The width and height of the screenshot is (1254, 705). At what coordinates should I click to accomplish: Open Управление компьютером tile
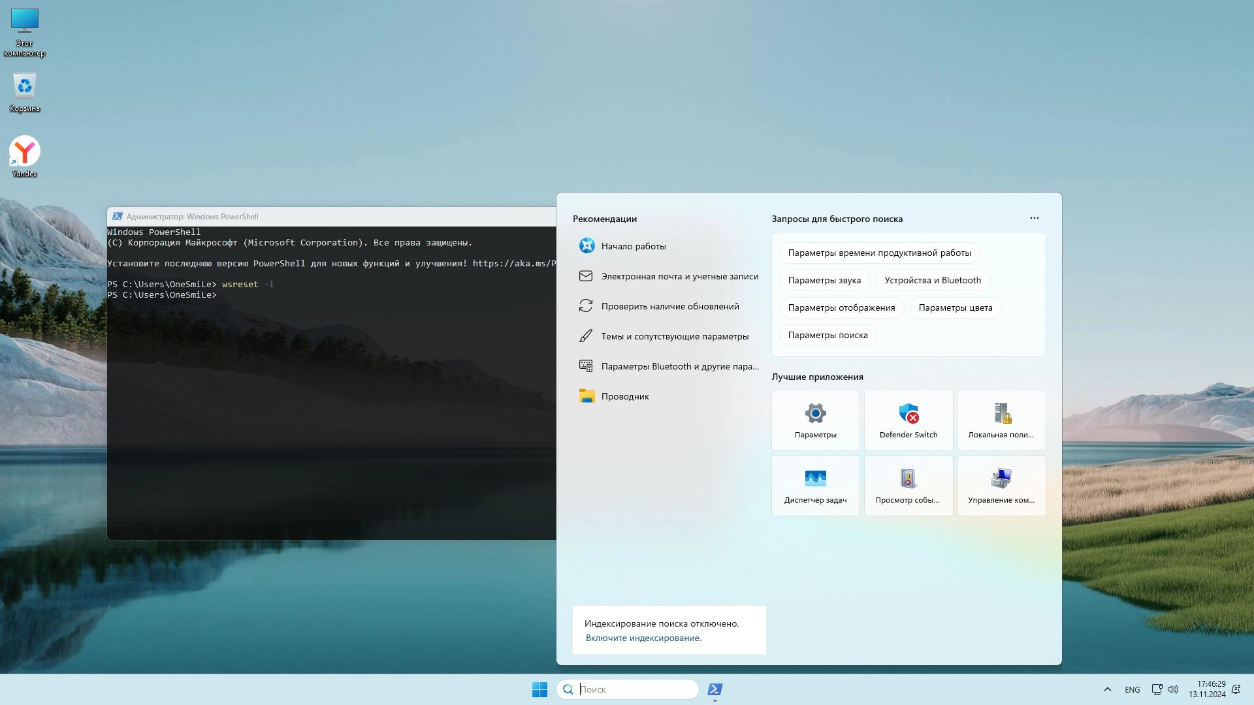click(x=1001, y=485)
